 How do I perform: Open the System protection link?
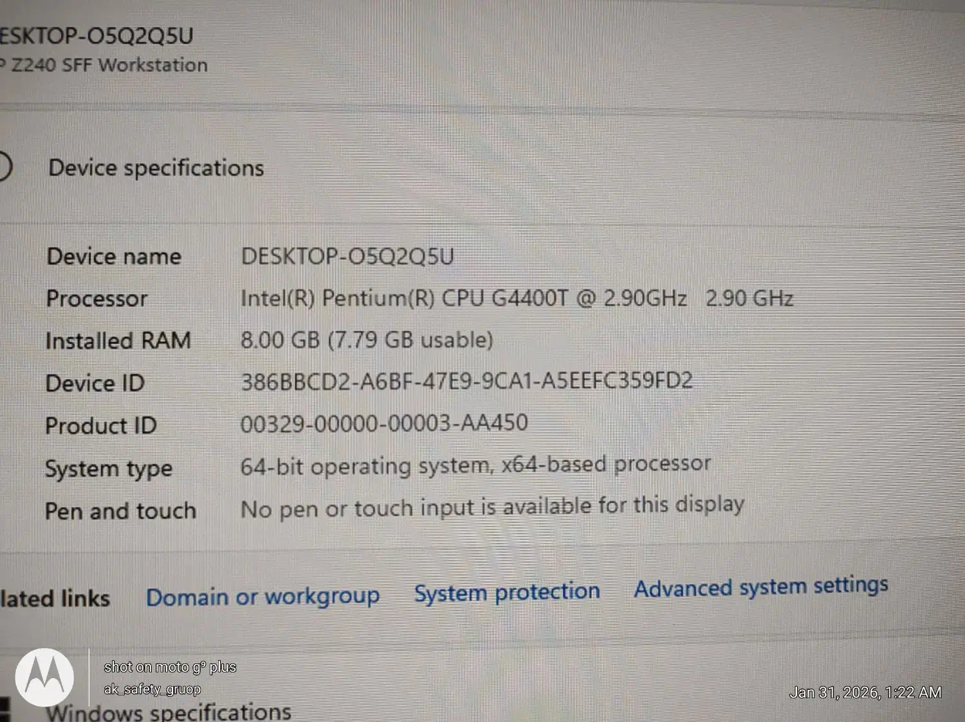[x=507, y=592]
